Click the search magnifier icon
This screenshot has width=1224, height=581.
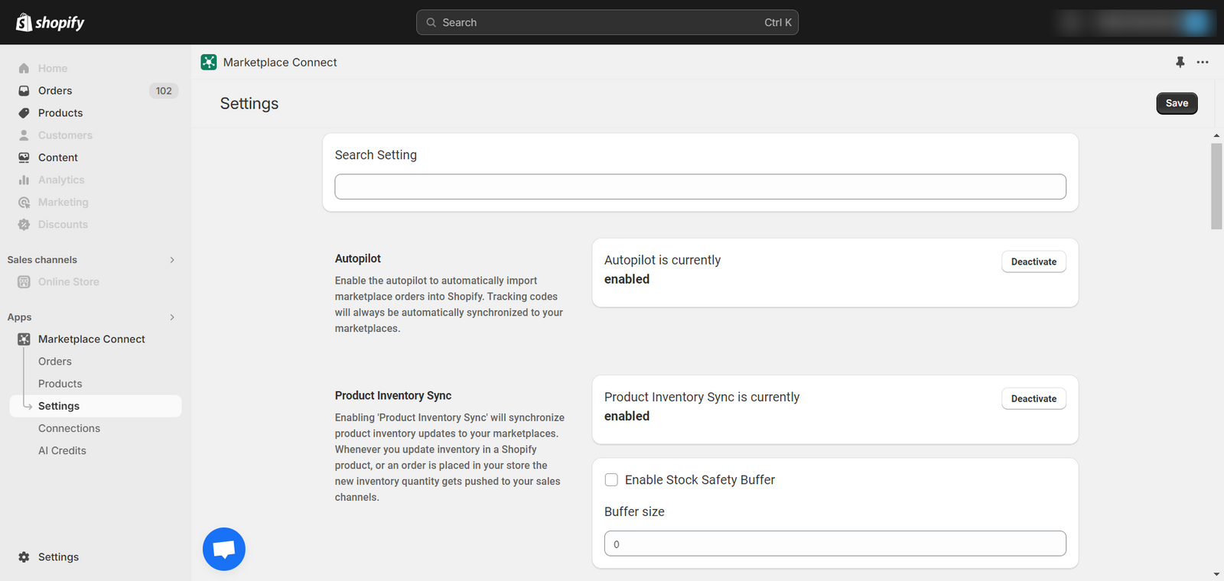click(431, 22)
